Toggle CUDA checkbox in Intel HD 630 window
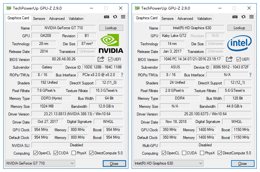The width and height of the screenshot is (260, 172). click(x=184, y=153)
